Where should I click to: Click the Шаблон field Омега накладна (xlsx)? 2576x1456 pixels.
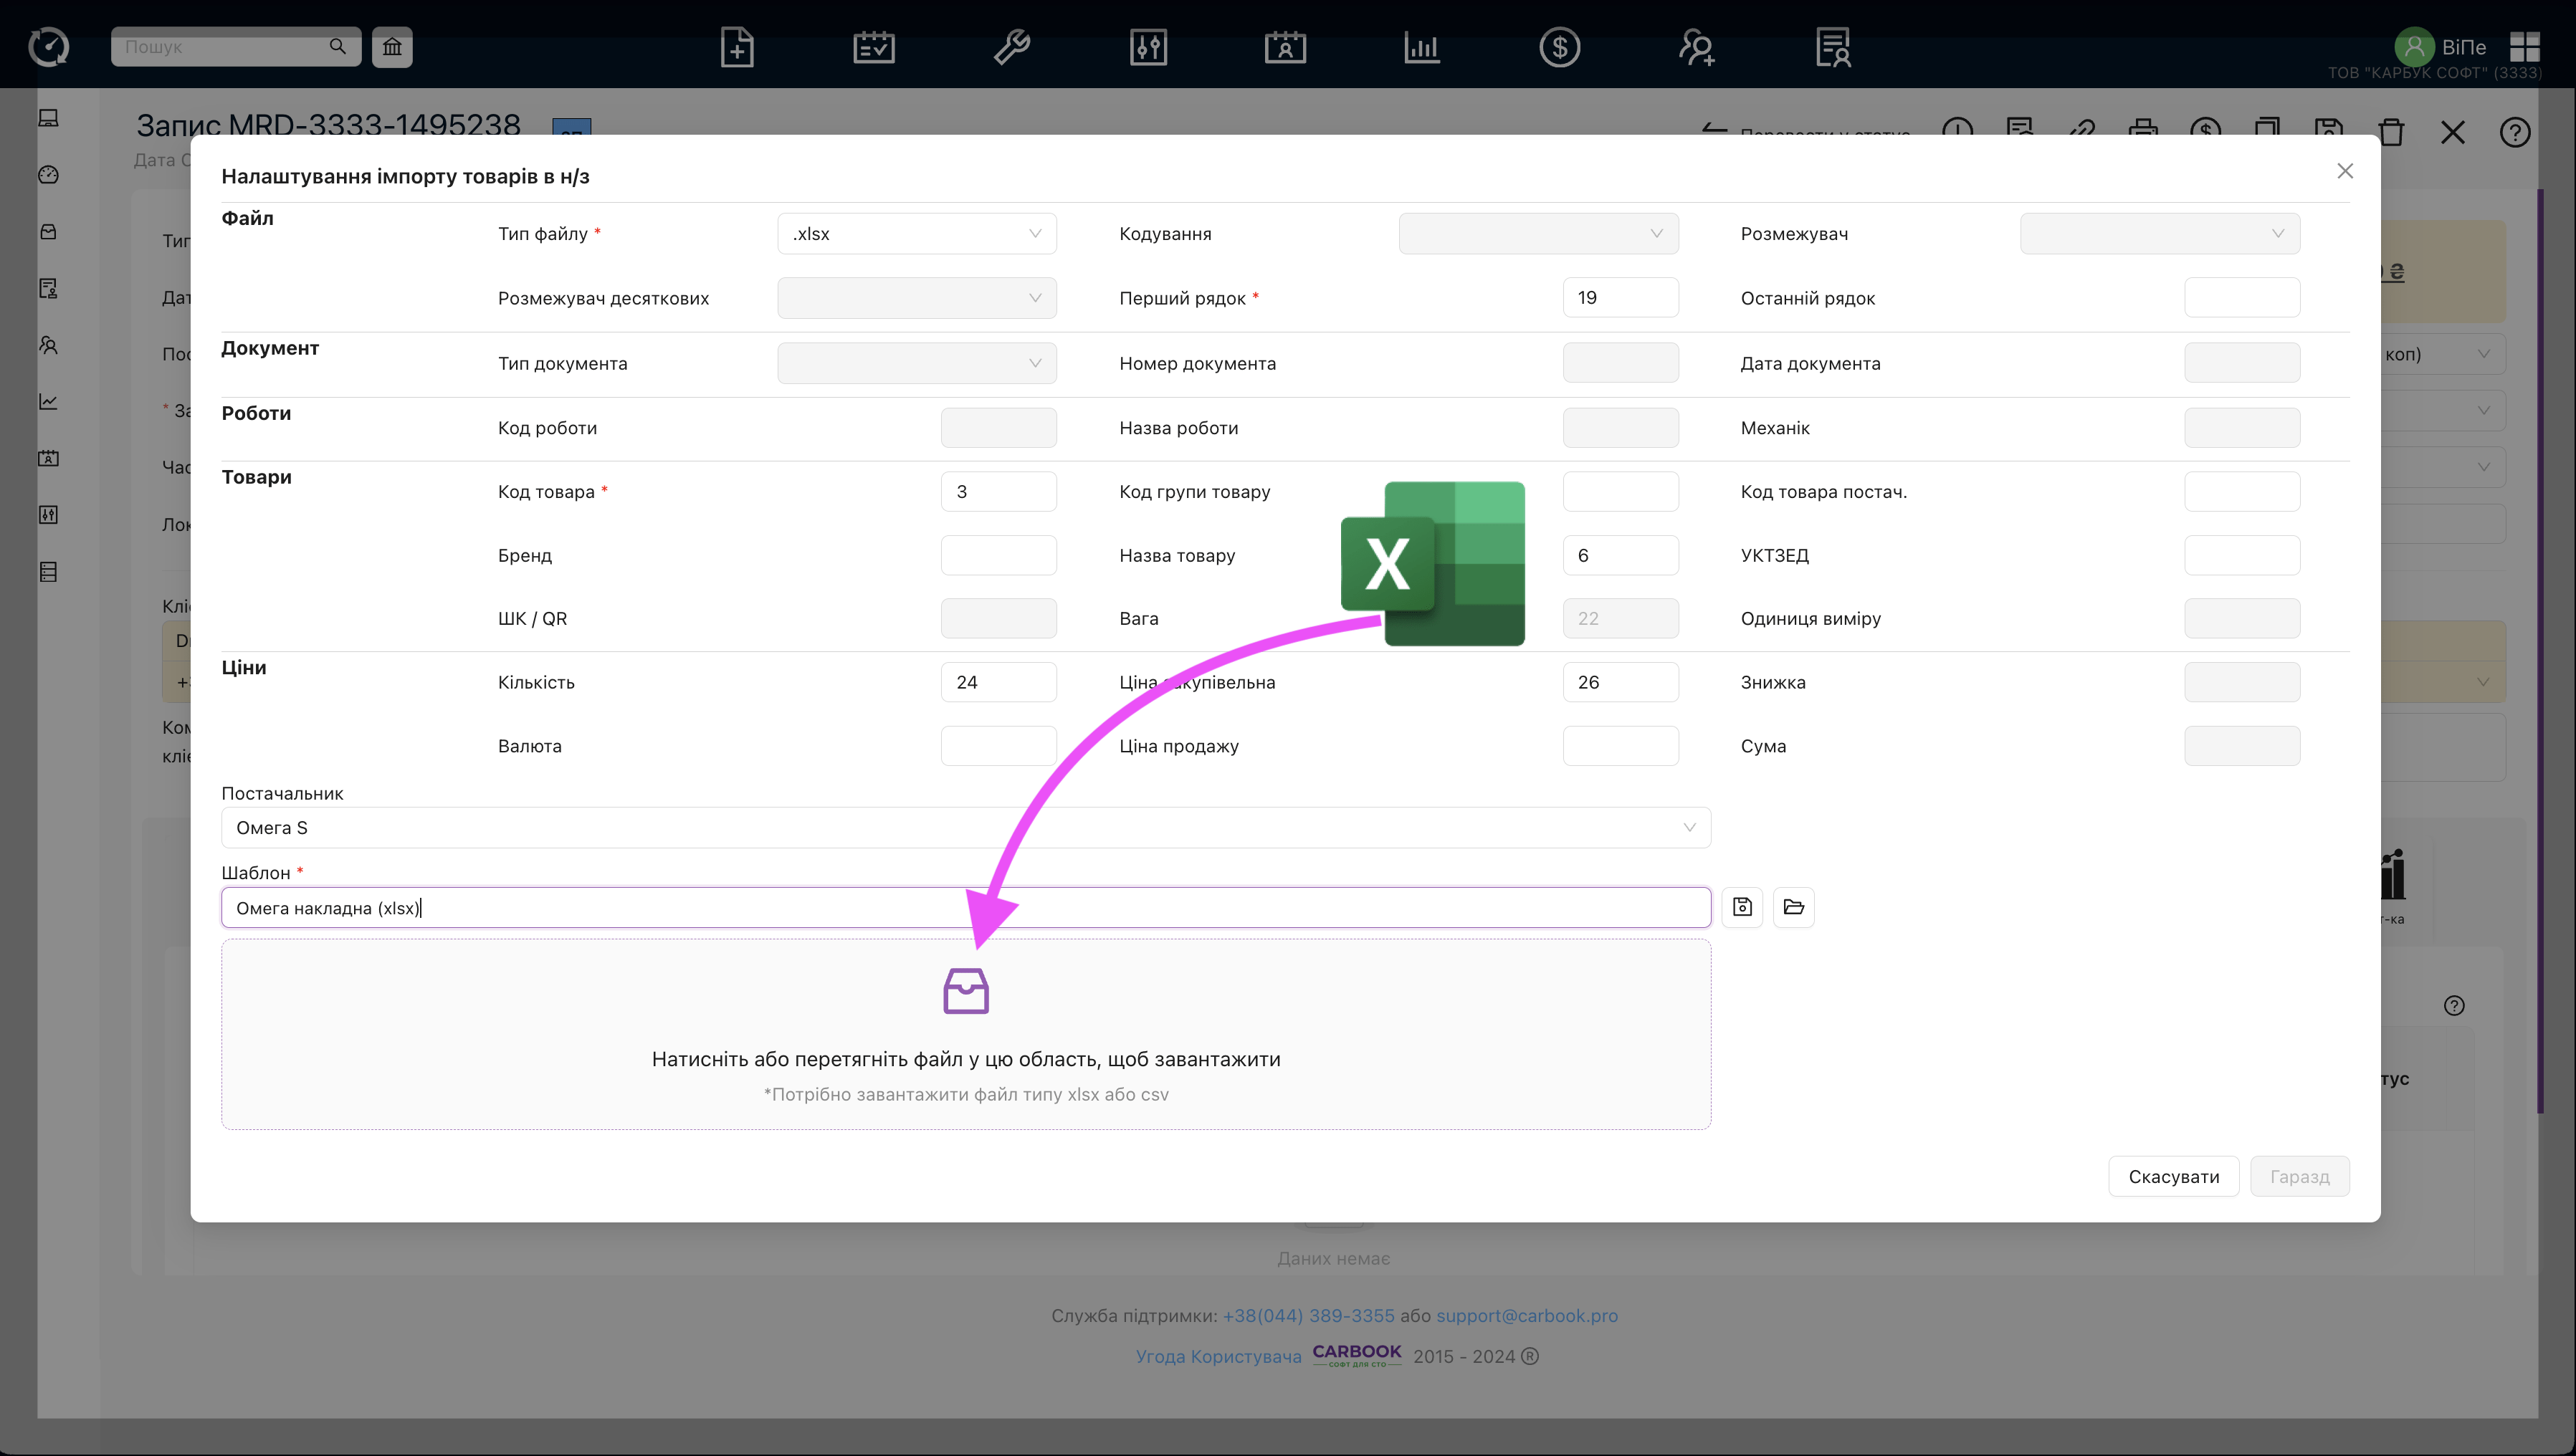pos(966,907)
